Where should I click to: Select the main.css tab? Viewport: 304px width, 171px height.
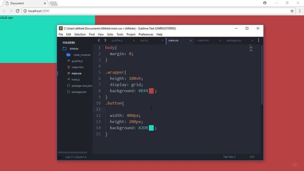coord(173,40)
